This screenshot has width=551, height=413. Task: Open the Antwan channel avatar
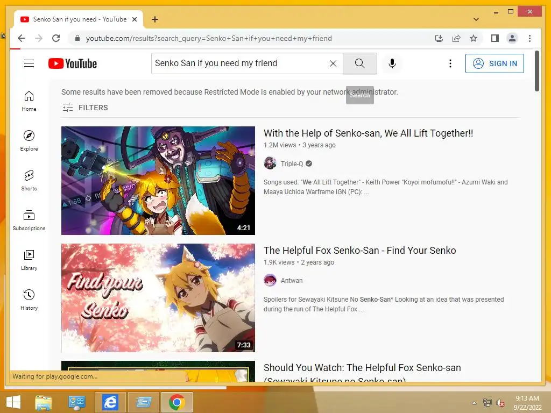pyautogui.click(x=270, y=280)
